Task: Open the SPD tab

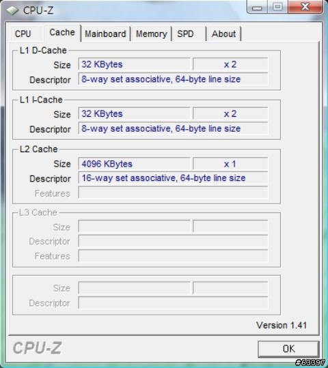Action: [185, 34]
